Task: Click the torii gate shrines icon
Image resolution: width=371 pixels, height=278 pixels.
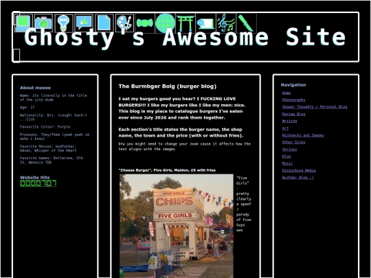Action: (185, 23)
